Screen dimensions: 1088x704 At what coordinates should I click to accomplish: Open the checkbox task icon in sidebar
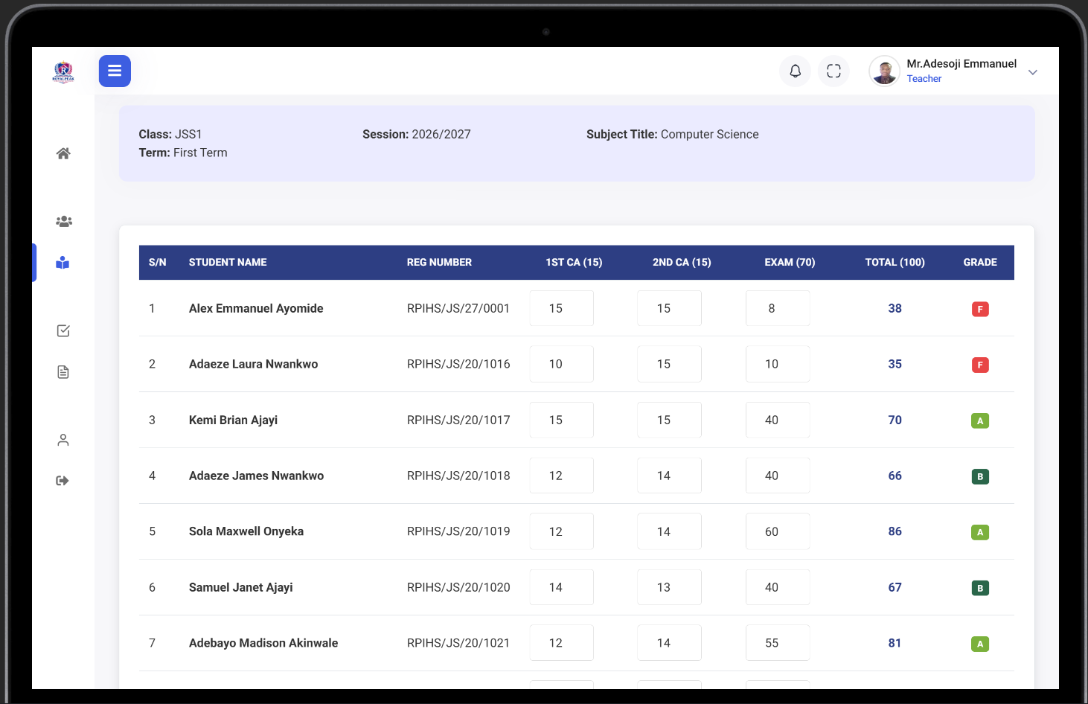(x=63, y=330)
